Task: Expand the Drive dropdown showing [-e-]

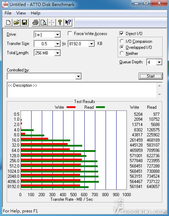Action: [57, 34]
